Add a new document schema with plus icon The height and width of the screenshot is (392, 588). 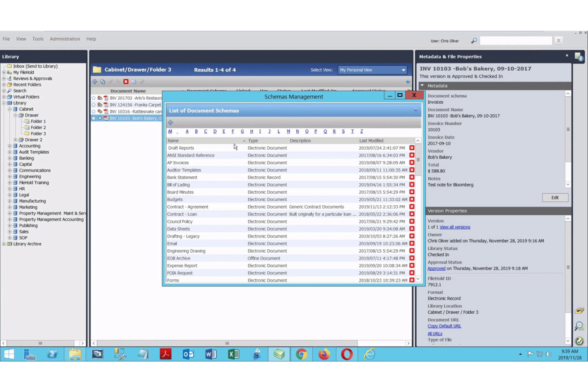[x=170, y=122]
